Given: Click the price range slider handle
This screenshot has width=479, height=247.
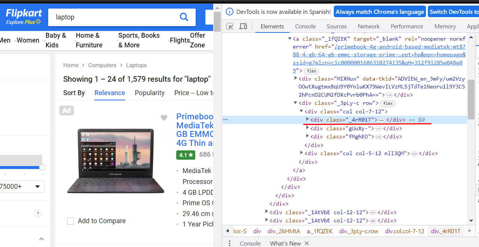Looking at the screenshot, I should [x=42, y=167].
